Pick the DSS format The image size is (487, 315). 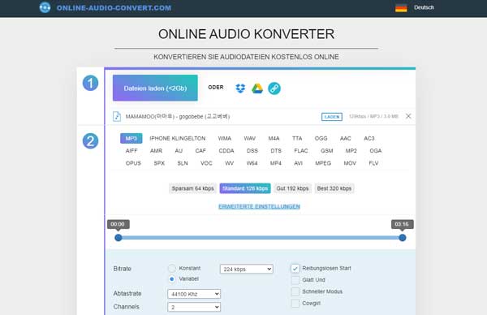tap(252, 151)
